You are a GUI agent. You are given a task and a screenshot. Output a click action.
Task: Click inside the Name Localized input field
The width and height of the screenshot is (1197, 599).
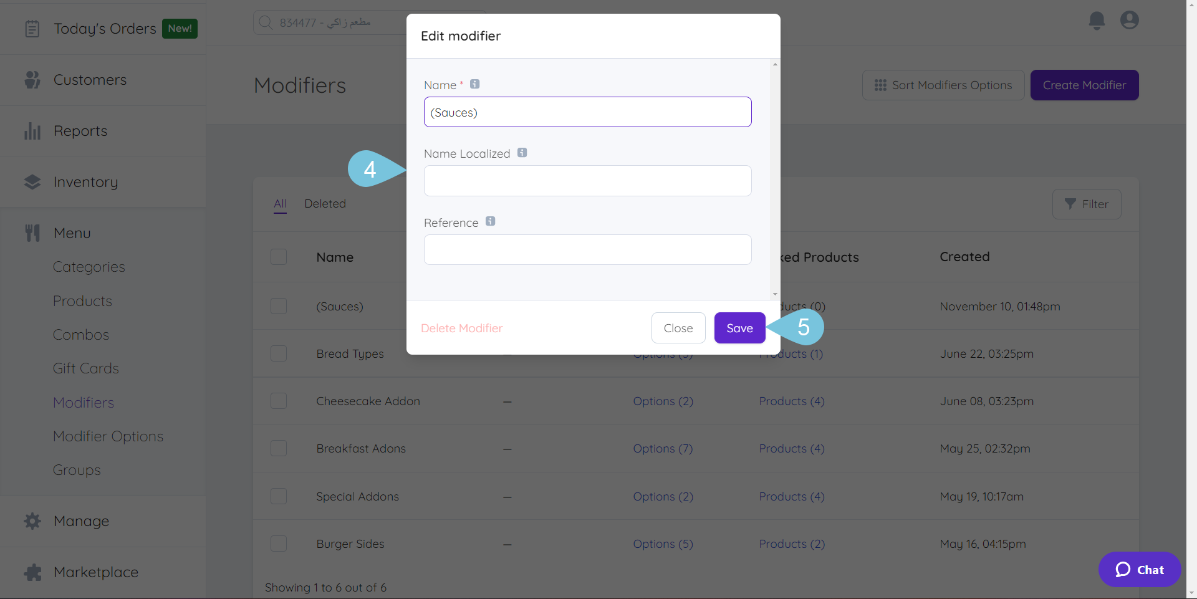(x=587, y=181)
